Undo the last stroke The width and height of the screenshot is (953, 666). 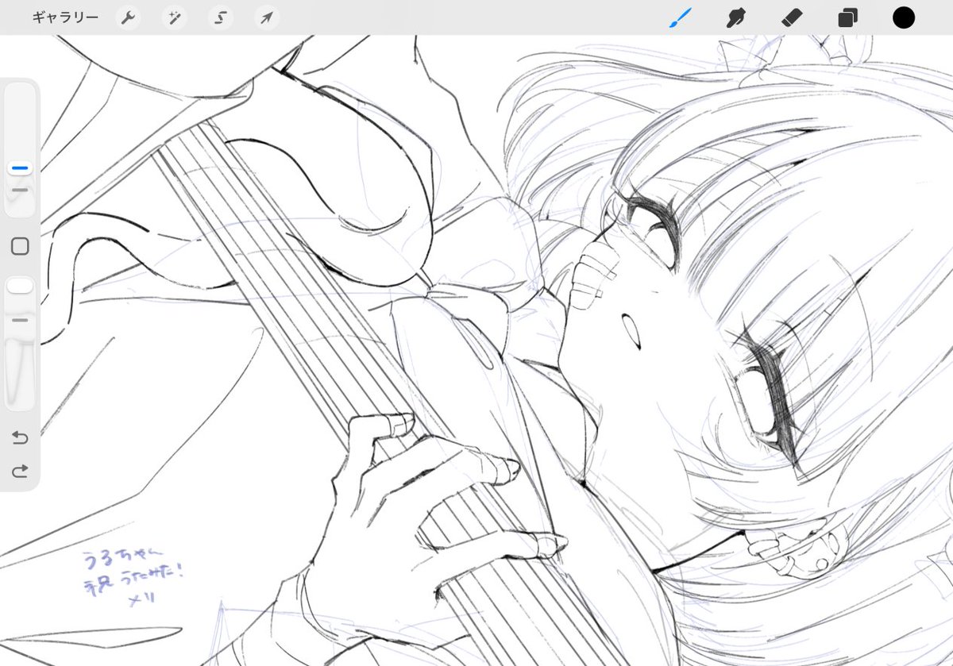click(20, 437)
